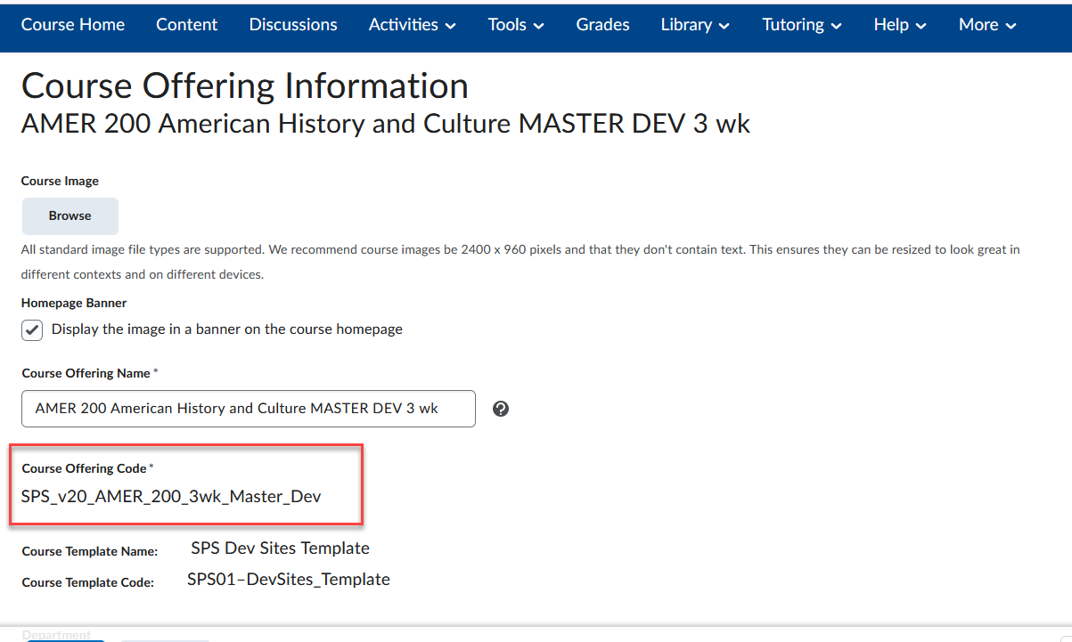Click Browse to choose a course image
This screenshot has width=1072, height=642.
coord(70,215)
